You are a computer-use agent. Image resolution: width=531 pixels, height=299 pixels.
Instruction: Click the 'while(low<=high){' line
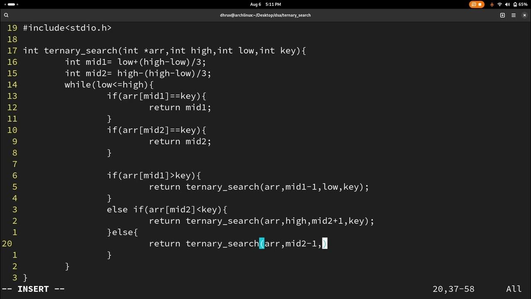tap(109, 85)
